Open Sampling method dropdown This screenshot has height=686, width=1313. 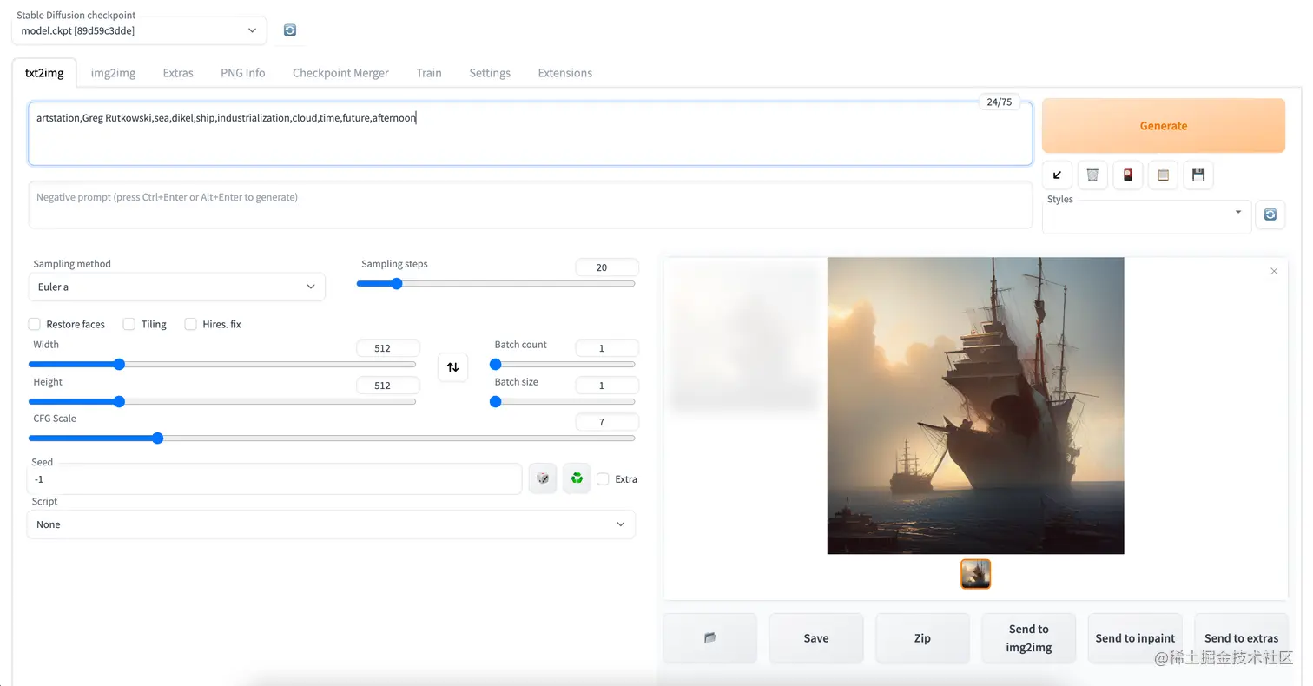tap(176, 287)
